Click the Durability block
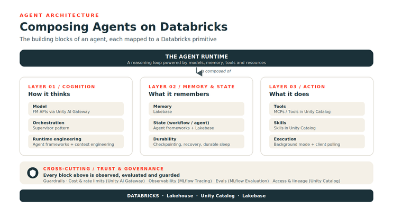Image resolution: width=393 pixels, height=209 pixels. (x=197, y=141)
